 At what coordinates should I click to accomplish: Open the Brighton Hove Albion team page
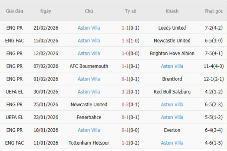click(172, 53)
